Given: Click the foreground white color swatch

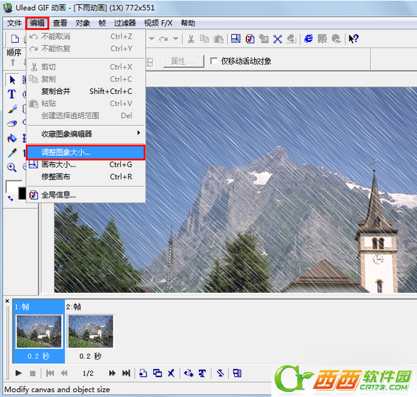Looking at the screenshot, I should 12,186.
